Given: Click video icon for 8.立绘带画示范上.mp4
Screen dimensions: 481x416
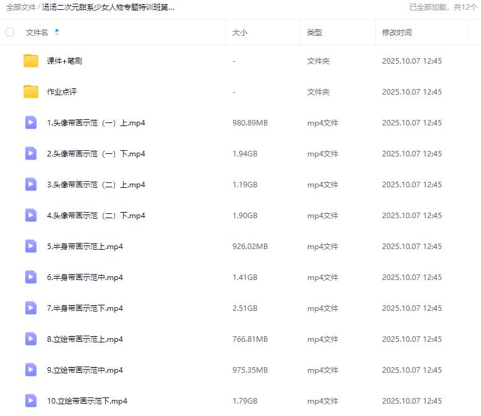Looking at the screenshot, I should (31, 339).
